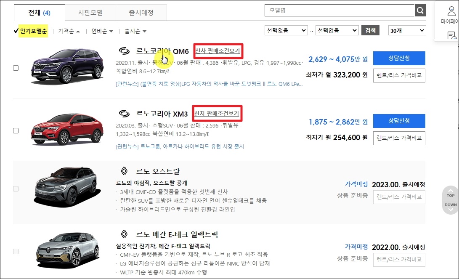The width and height of the screenshot is (459, 279).
Task: Click the Renault diamond logo beside 메간 E-테크
Action: tap(124, 234)
